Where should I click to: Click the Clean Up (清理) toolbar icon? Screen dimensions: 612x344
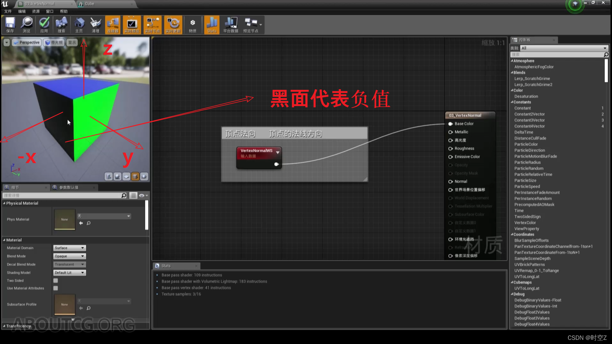tap(96, 25)
